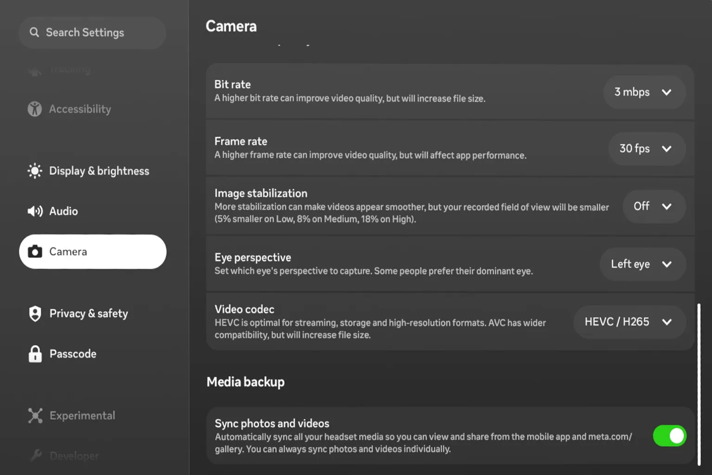Viewport: 712px width, 475px height.
Task: Click the Video codec setting title
Action: pos(244,309)
